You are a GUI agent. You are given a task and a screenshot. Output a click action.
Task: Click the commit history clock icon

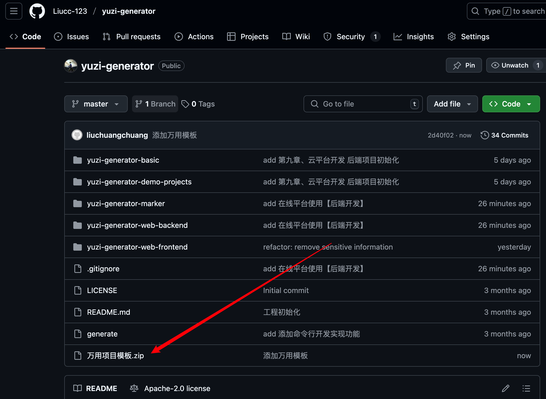coord(484,135)
